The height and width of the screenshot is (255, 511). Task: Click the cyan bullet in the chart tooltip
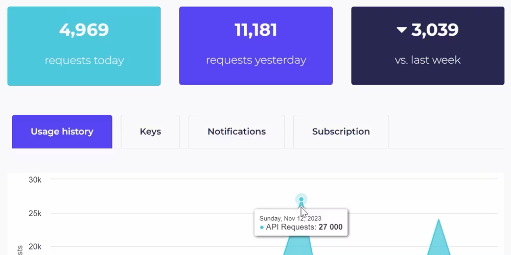pos(262,227)
